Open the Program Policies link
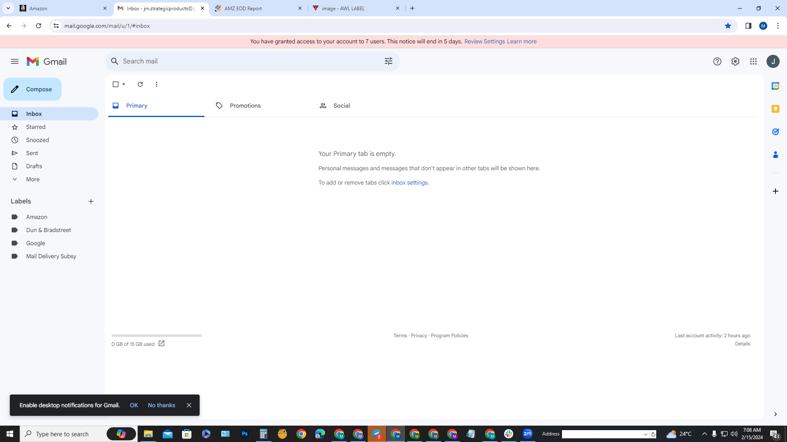 click(x=450, y=336)
